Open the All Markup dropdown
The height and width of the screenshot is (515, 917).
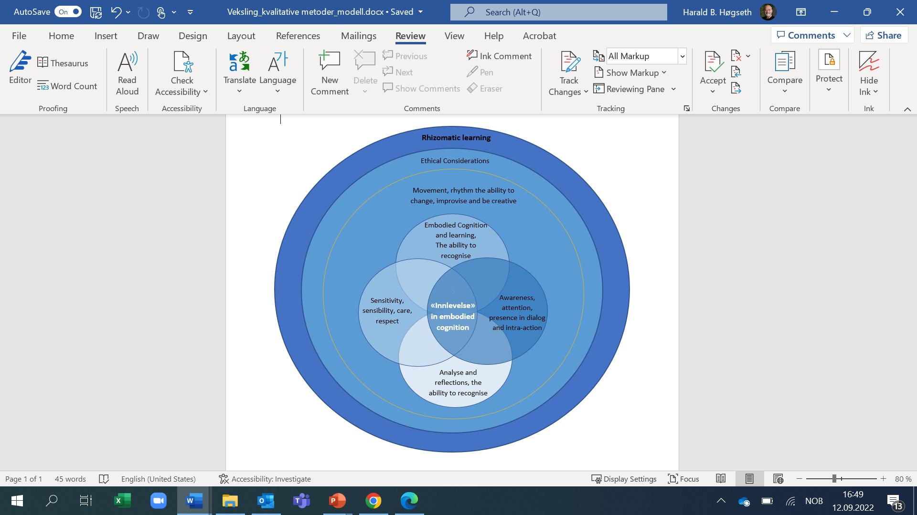[682, 56]
